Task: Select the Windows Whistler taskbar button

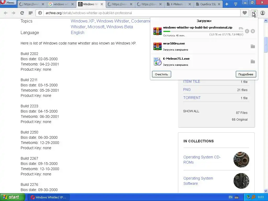Action: click(48, 197)
